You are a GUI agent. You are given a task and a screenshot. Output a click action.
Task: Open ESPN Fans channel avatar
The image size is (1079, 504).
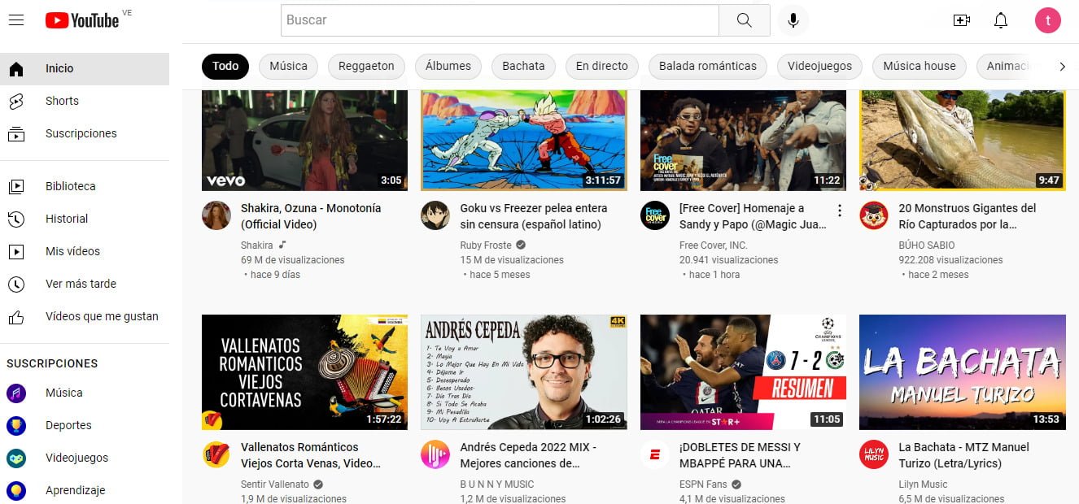point(655,454)
